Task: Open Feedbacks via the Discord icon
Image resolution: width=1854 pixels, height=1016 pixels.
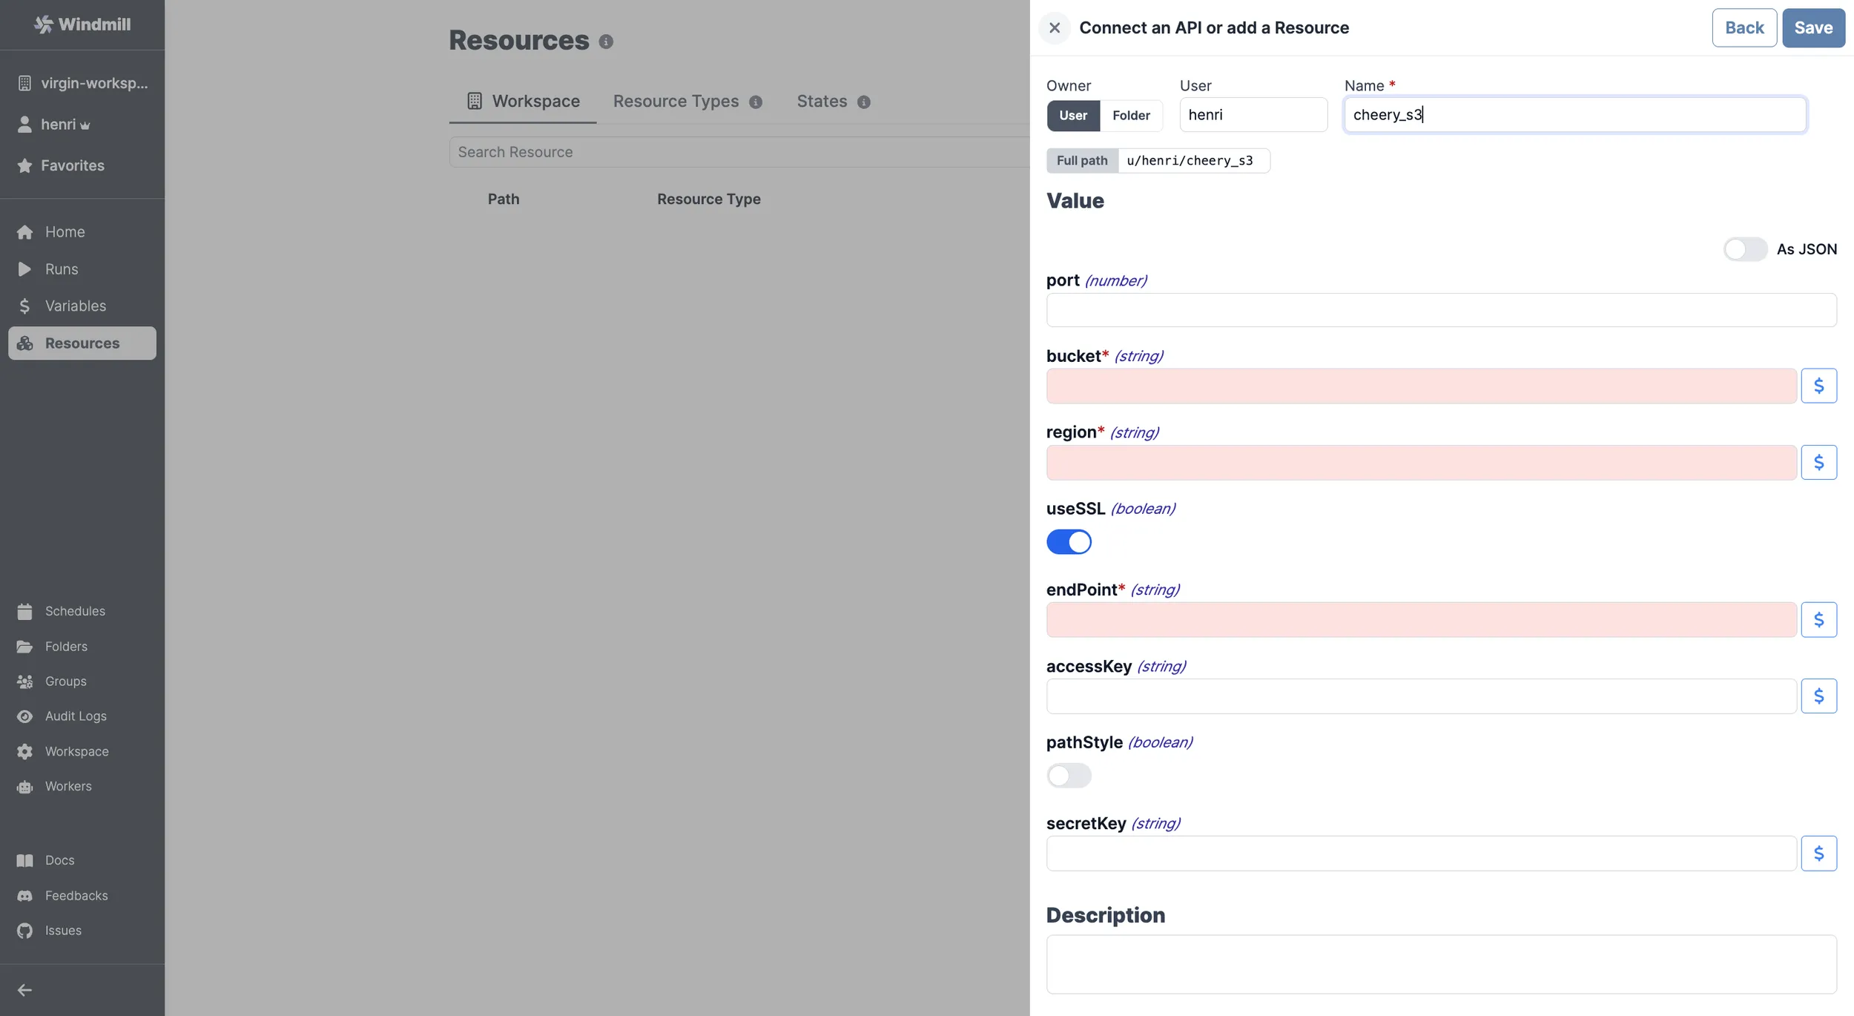Action: click(x=76, y=895)
